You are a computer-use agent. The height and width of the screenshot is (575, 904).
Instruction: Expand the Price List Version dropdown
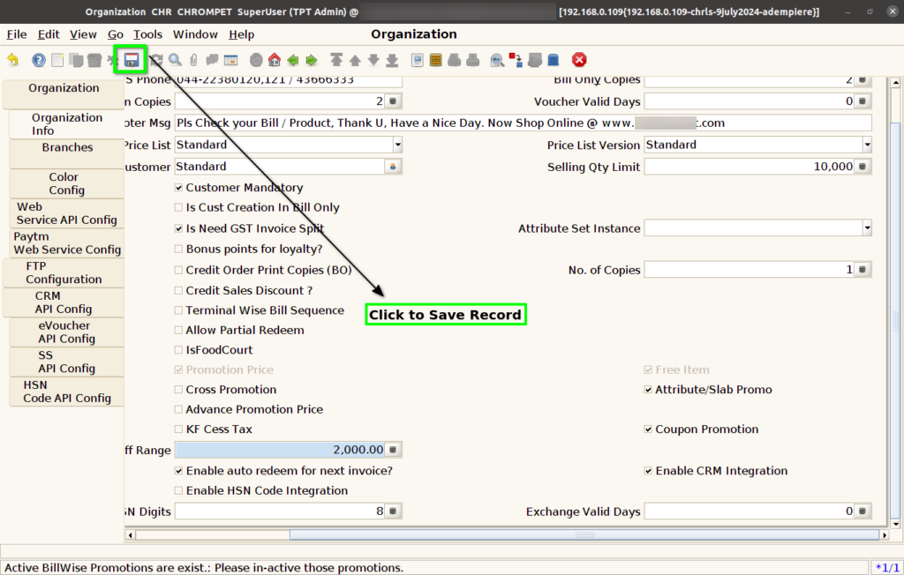pos(867,145)
